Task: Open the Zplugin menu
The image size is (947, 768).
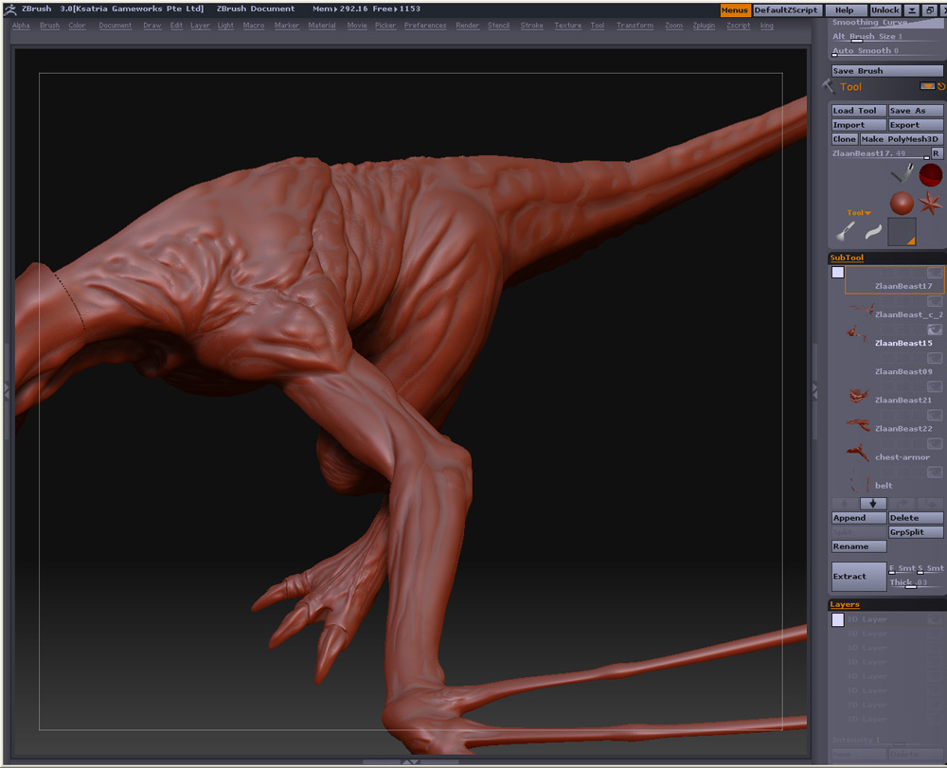Action: [x=704, y=26]
